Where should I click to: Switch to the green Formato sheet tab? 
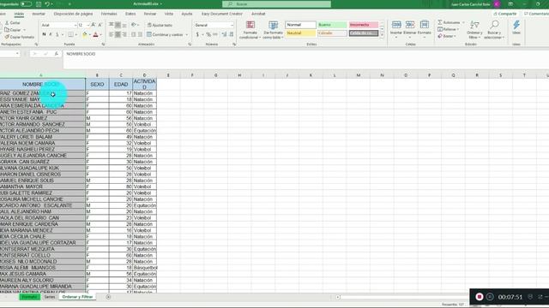29,297
